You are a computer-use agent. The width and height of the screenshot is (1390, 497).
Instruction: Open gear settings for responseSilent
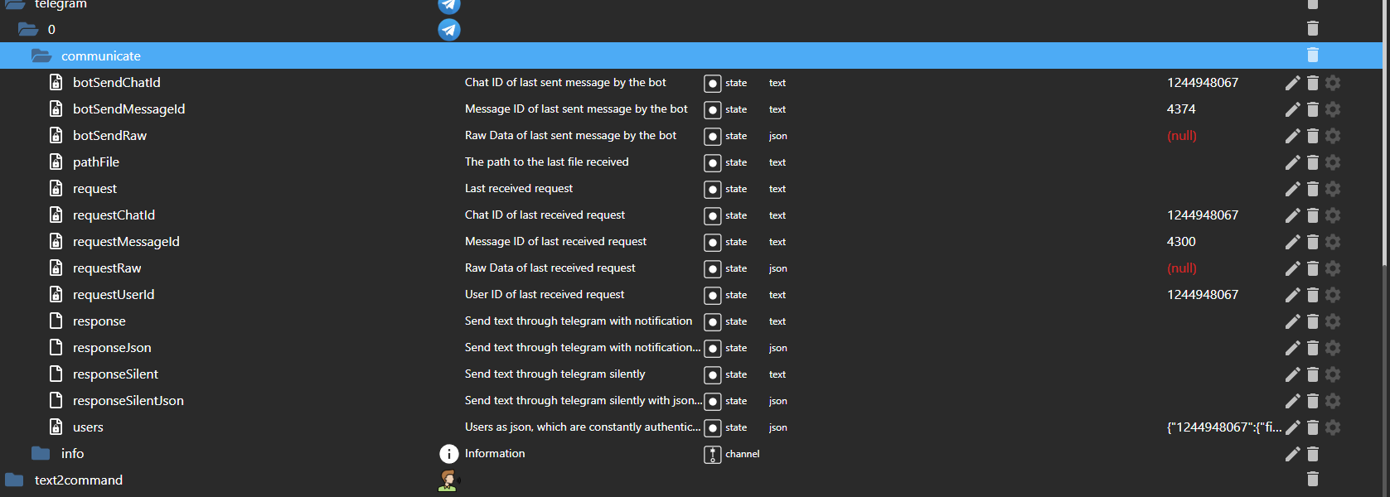(x=1333, y=374)
